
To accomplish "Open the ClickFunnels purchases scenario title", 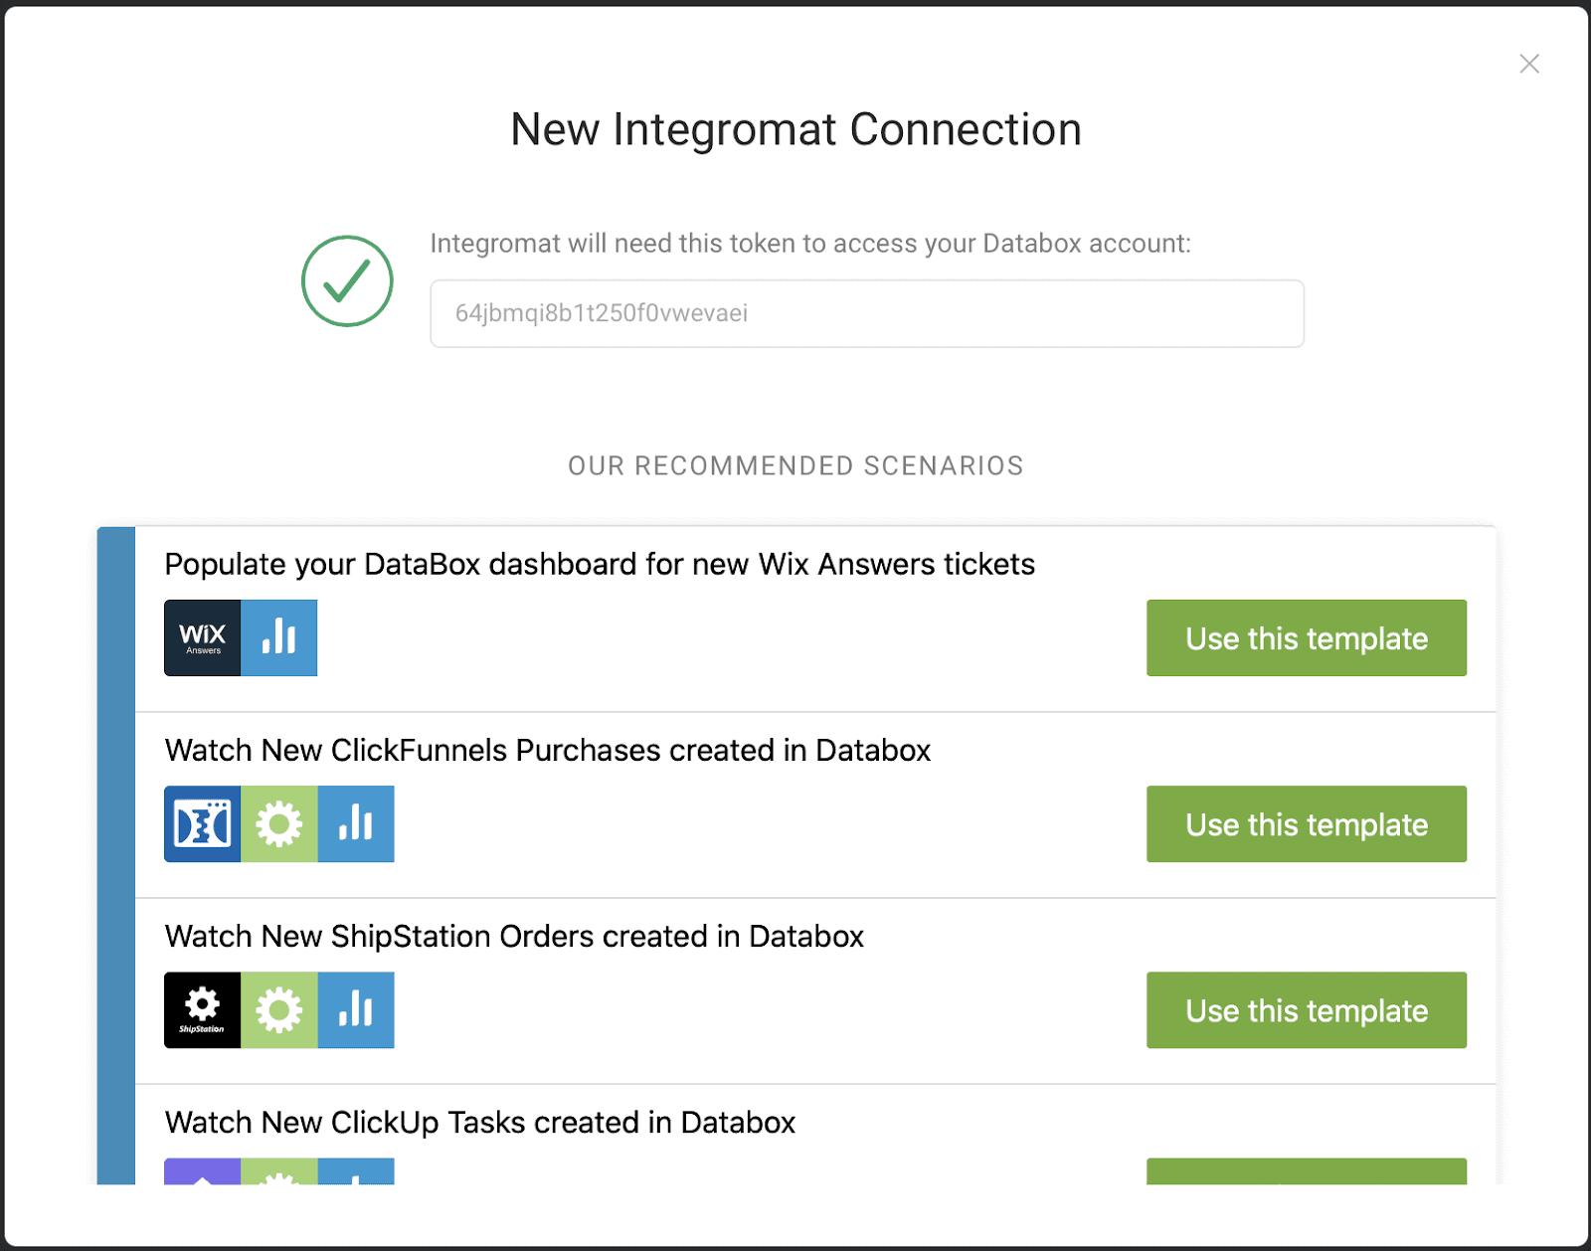I will pyautogui.click(x=548, y=751).
